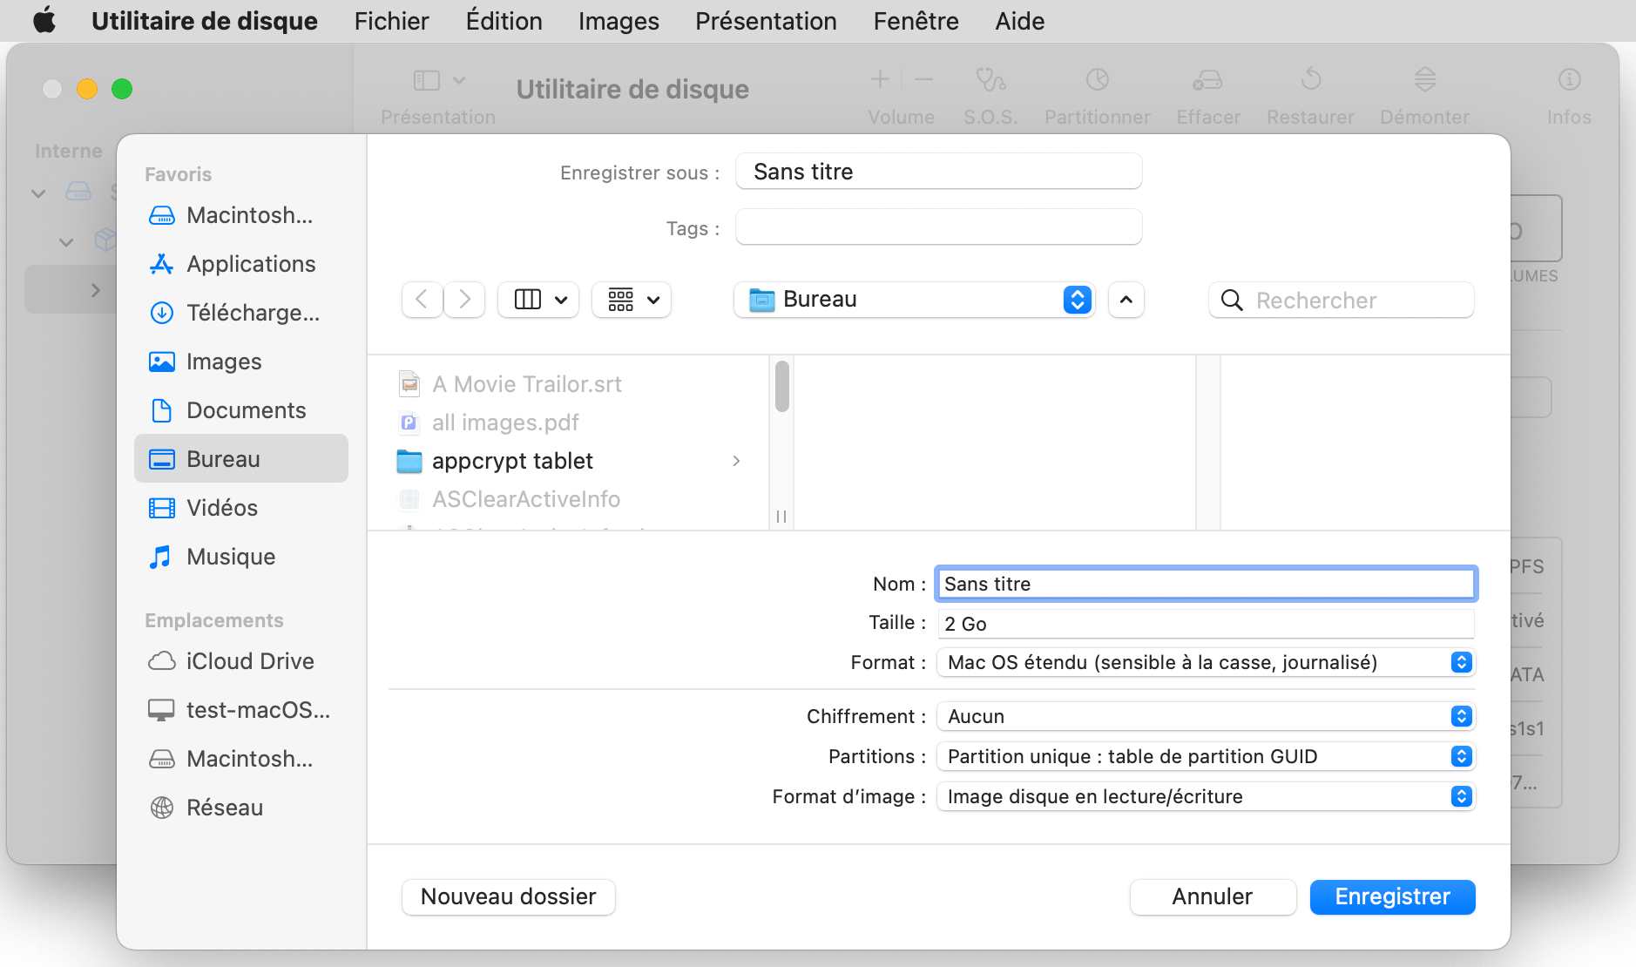Click the Infos toolbar icon
Screen dimensions: 1636x967
pos(1569,80)
